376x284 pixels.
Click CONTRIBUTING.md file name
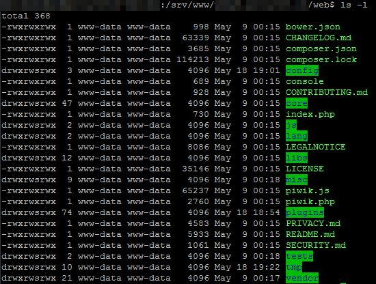point(327,92)
